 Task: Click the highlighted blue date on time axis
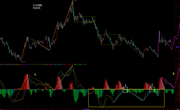[x=87, y=109]
